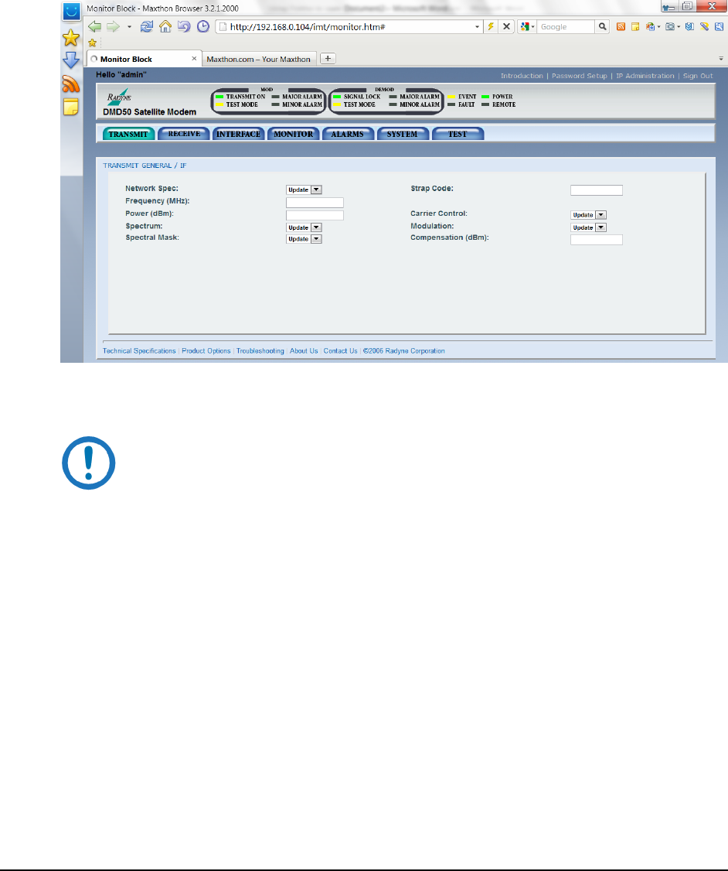Expand the Carrier Control dropdown
728x871 pixels.
pos(600,215)
